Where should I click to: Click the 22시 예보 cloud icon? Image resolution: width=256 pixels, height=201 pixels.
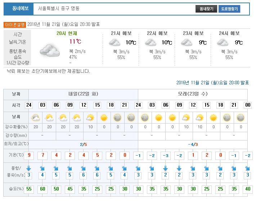151,43
